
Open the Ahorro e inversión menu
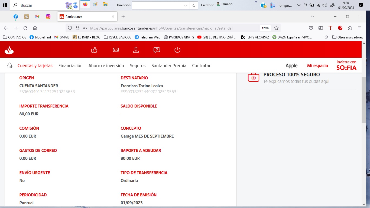click(x=106, y=66)
